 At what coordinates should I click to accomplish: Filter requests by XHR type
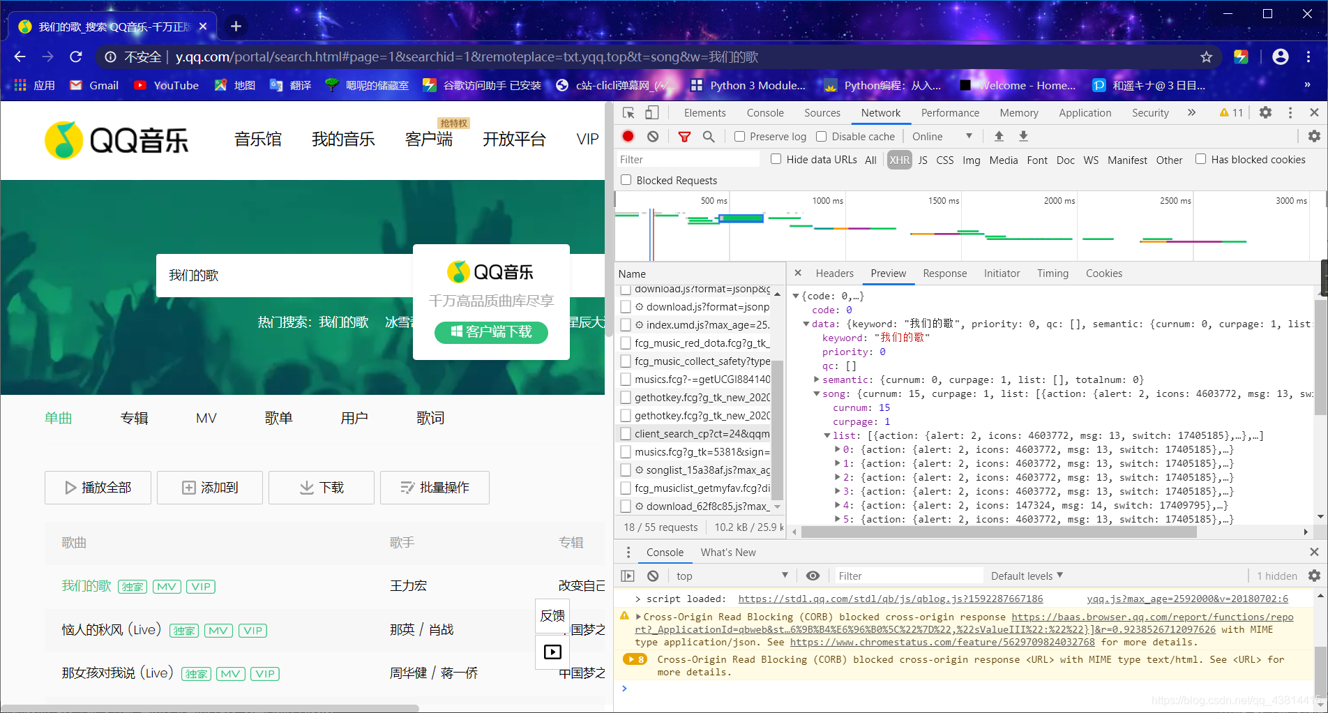pos(899,160)
